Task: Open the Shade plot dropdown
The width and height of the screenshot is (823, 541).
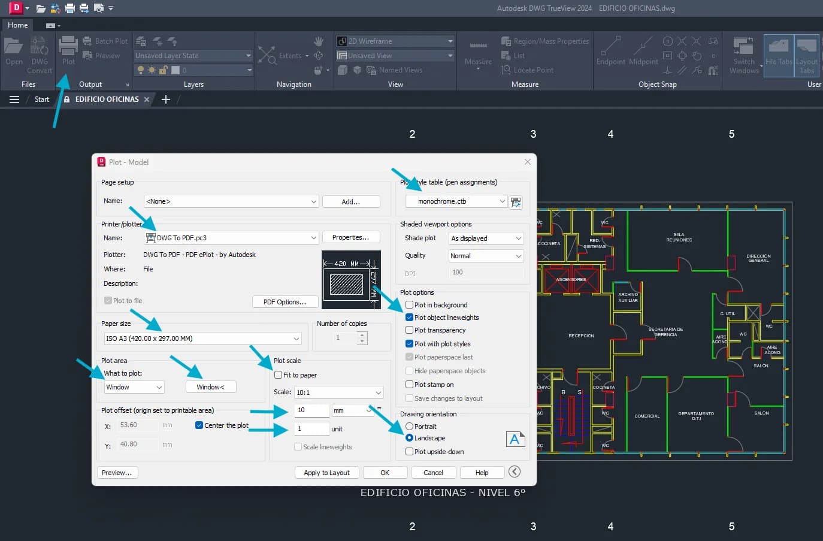Action: coord(486,238)
